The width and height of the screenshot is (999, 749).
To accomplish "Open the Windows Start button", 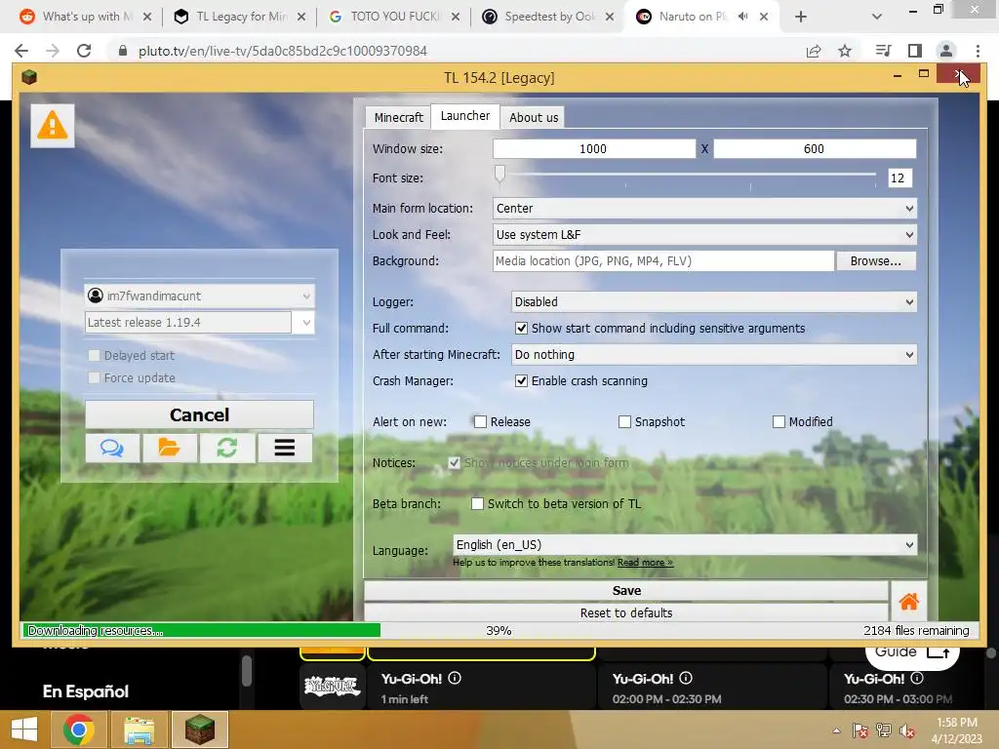I will (x=24, y=729).
